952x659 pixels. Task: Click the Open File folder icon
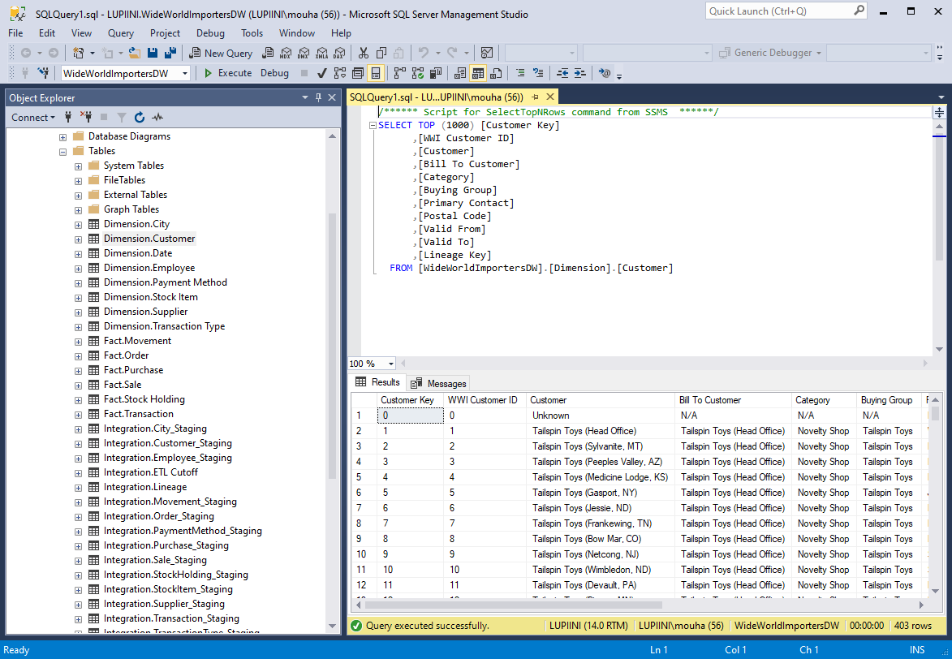point(134,53)
